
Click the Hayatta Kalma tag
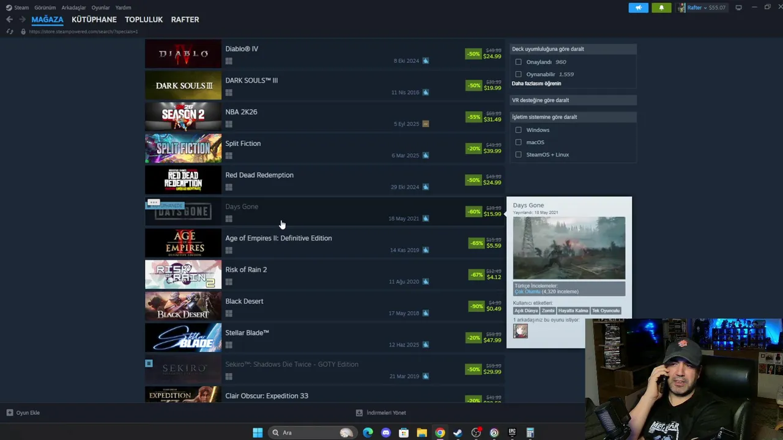coord(573,310)
